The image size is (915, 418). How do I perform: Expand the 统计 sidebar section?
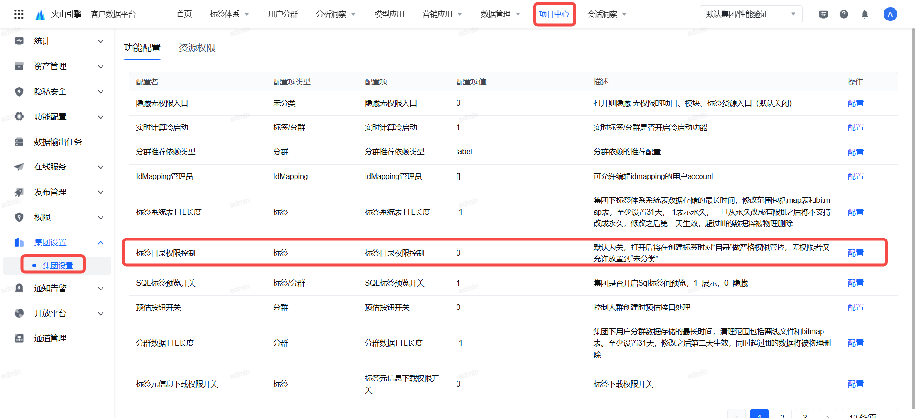coord(101,41)
